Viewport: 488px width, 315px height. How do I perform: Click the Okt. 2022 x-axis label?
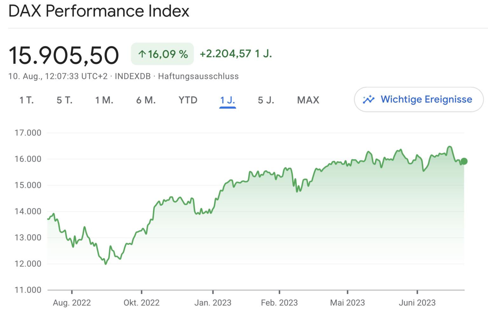pos(141,303)
